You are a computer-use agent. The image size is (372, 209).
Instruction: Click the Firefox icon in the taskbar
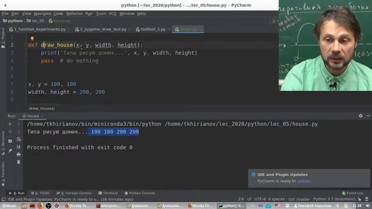coord(40,206)
